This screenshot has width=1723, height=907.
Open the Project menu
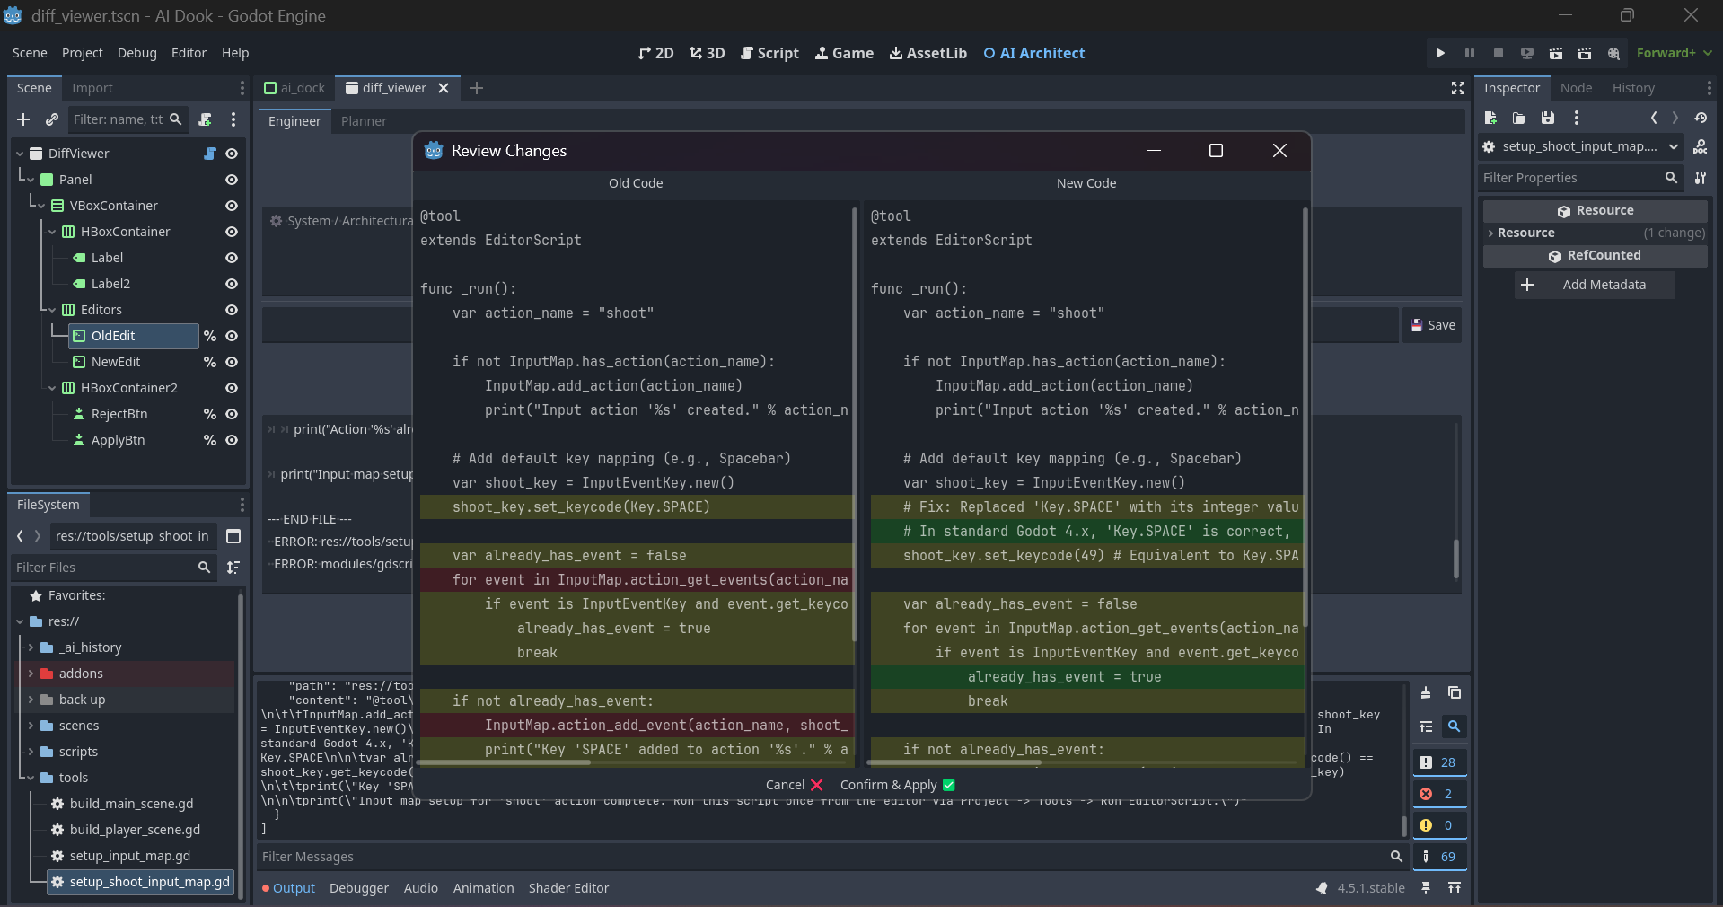(x=82, y=53)
